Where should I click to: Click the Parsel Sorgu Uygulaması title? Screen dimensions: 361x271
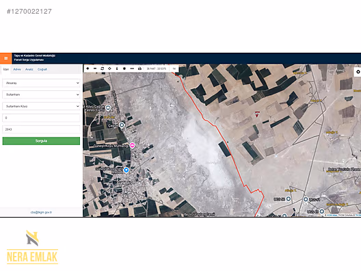coord(29,60)
